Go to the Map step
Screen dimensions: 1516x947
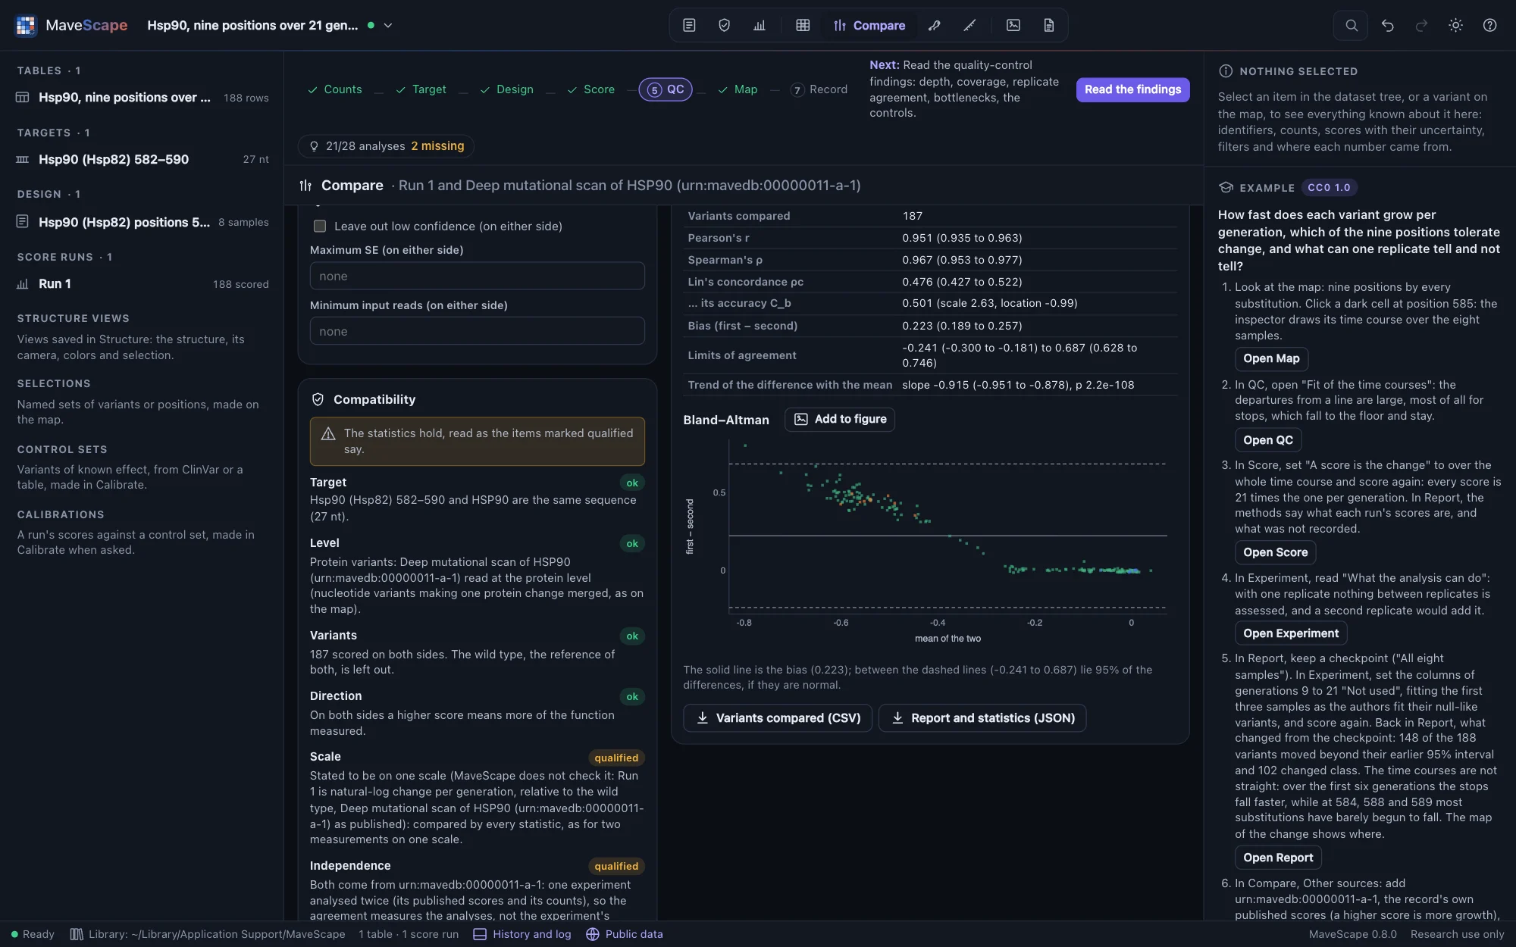(x=738, y=89)
